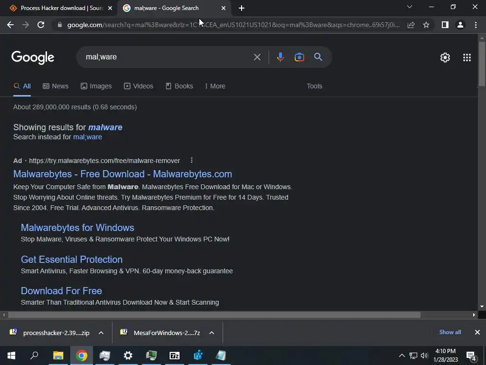The height and width of the screenshot is (365, 486).
Task: Open search Tools
Action: tap(314, 86)
